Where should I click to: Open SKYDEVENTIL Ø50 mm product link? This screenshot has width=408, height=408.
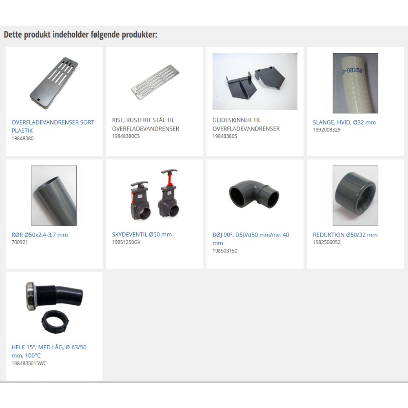[x=142, y=234]
